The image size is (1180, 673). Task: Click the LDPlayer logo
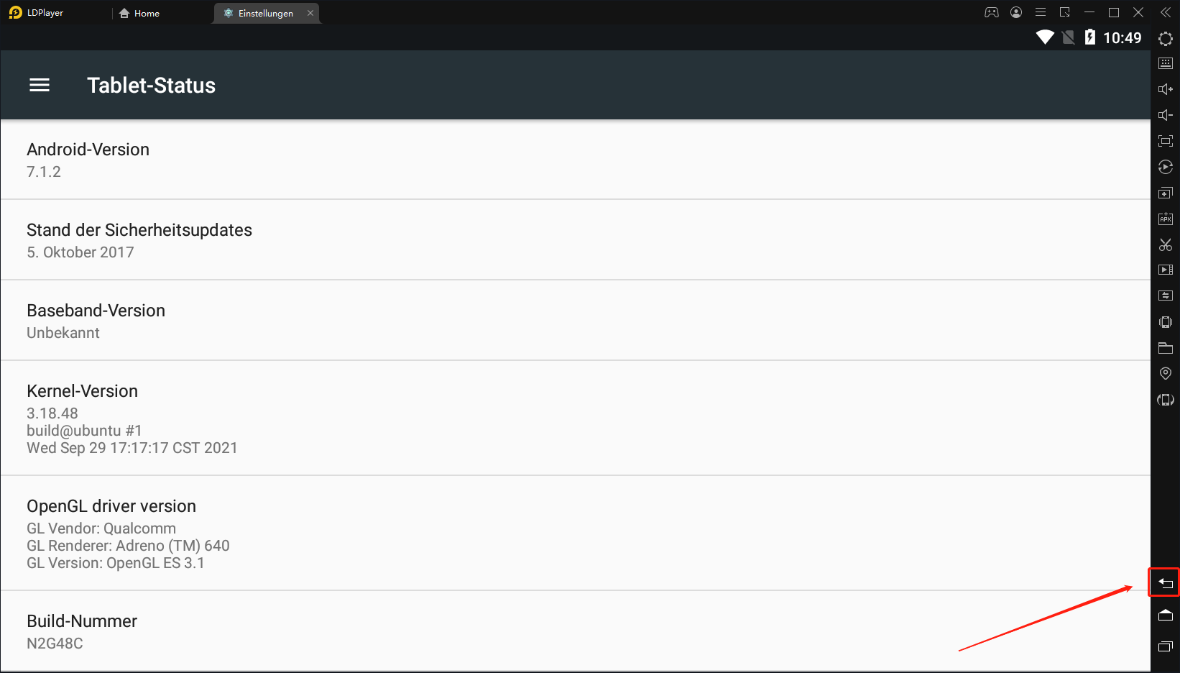[x=16, y=13]
